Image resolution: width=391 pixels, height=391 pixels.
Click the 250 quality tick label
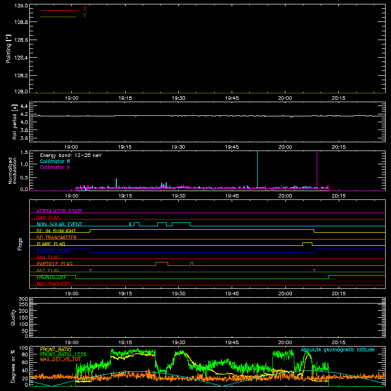point(23,304)
